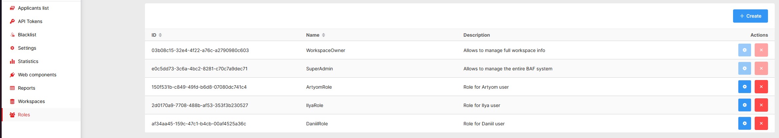Create a new role

click(x=750, y=16)
